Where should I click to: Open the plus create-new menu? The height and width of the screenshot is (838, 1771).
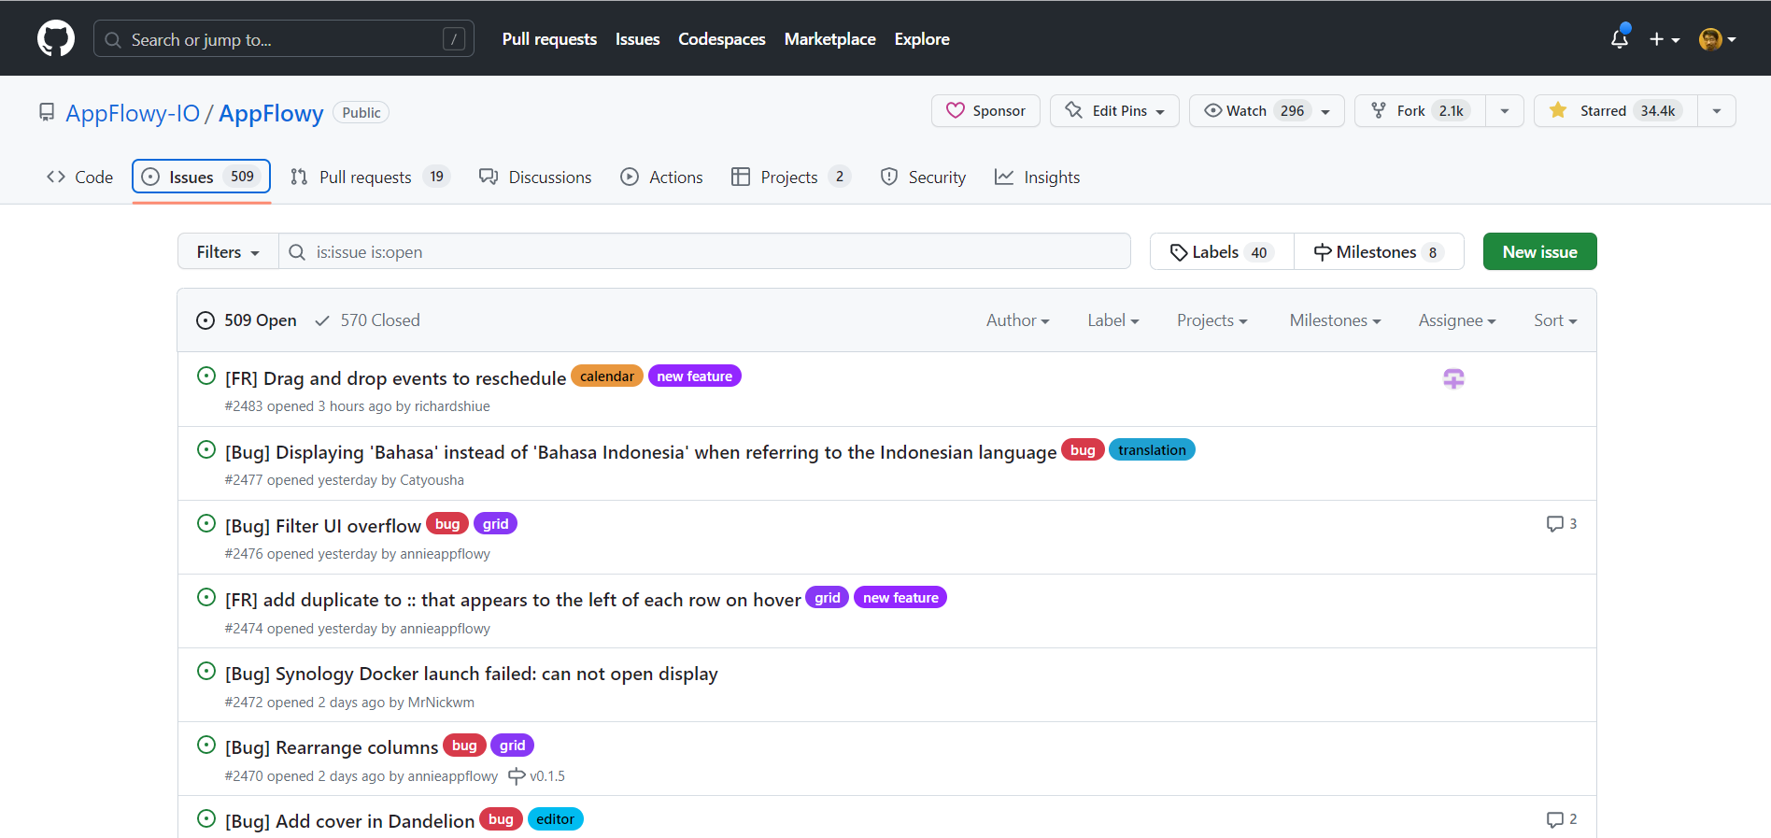[1664, 39]
